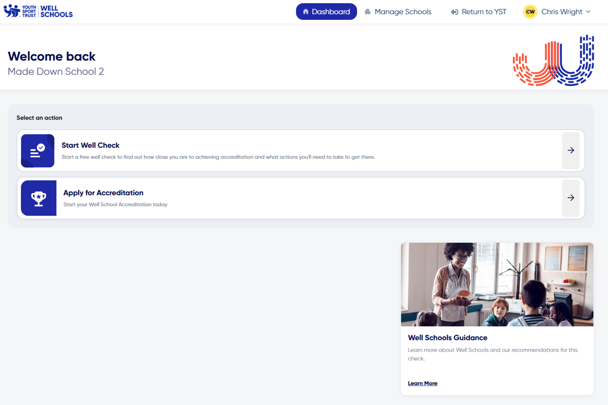
Task: Click the Return to YST arrow icon
Action: (x=454, y=11)
